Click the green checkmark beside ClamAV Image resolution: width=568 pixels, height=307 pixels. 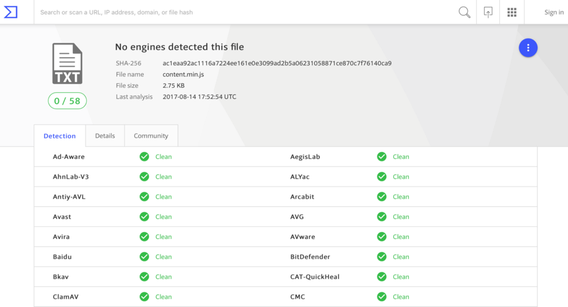coord(144,297)
